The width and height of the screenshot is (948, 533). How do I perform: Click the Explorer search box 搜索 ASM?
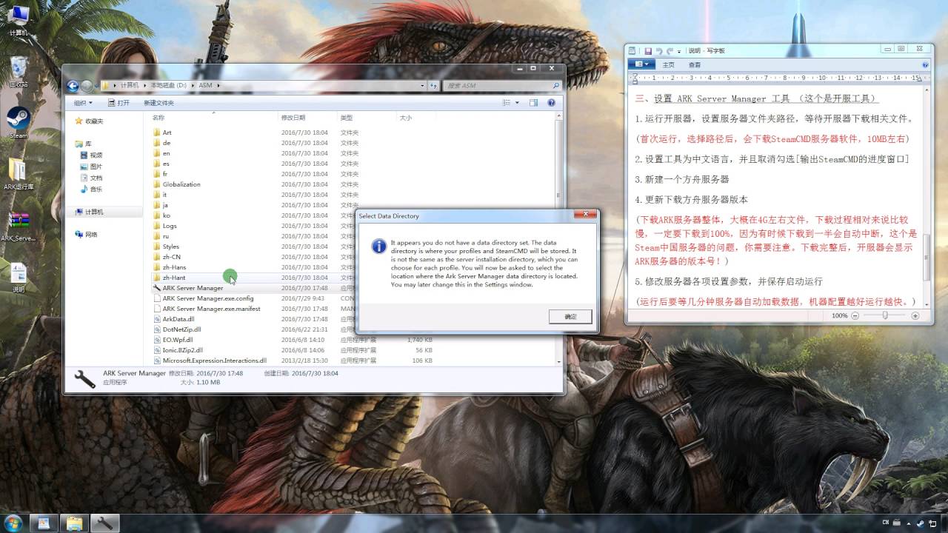click(x=502, y=85)
